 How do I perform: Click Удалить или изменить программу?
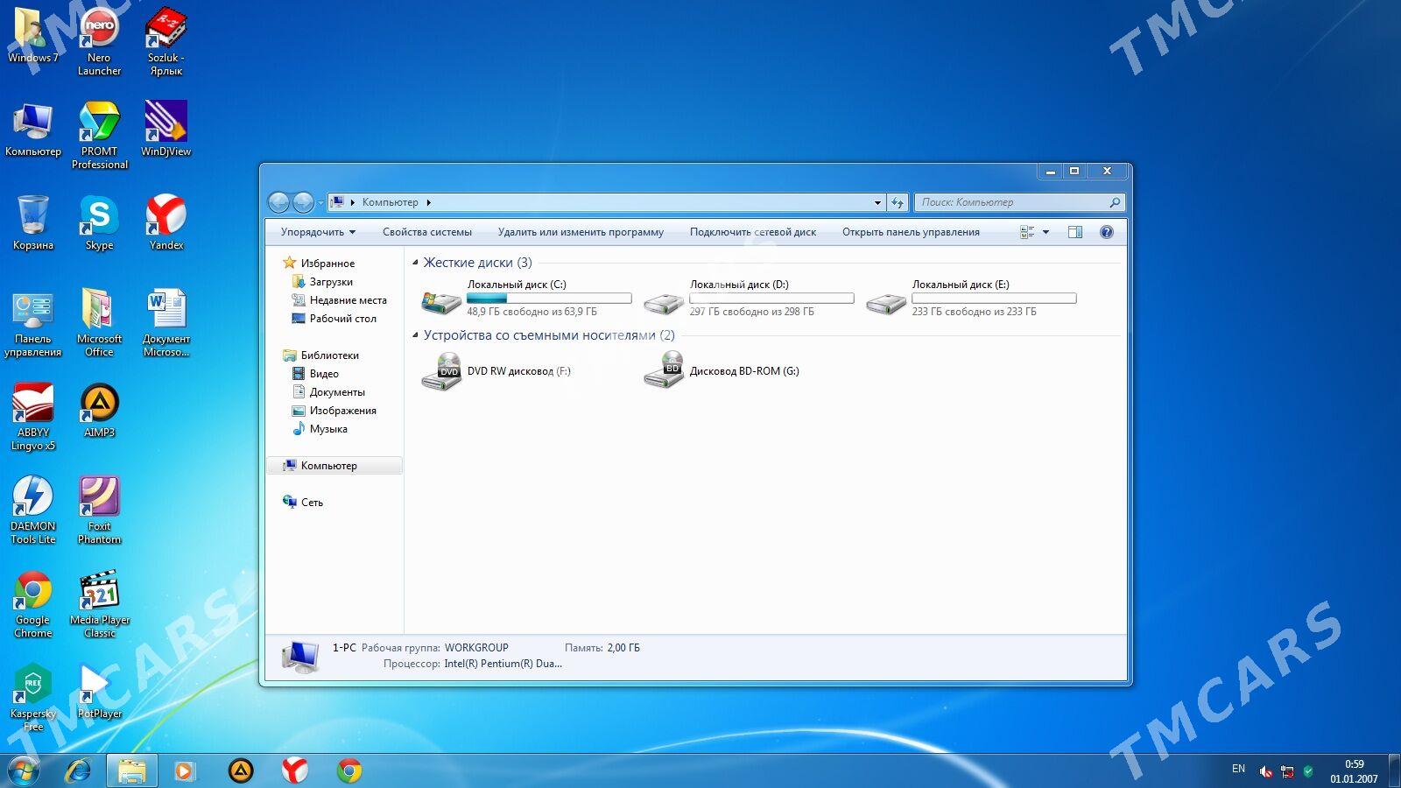coord(581,232)
